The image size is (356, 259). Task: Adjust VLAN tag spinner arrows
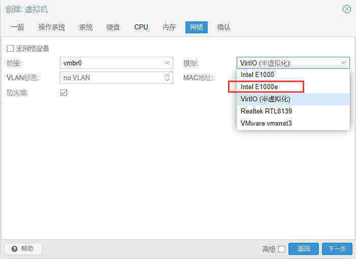167,78
